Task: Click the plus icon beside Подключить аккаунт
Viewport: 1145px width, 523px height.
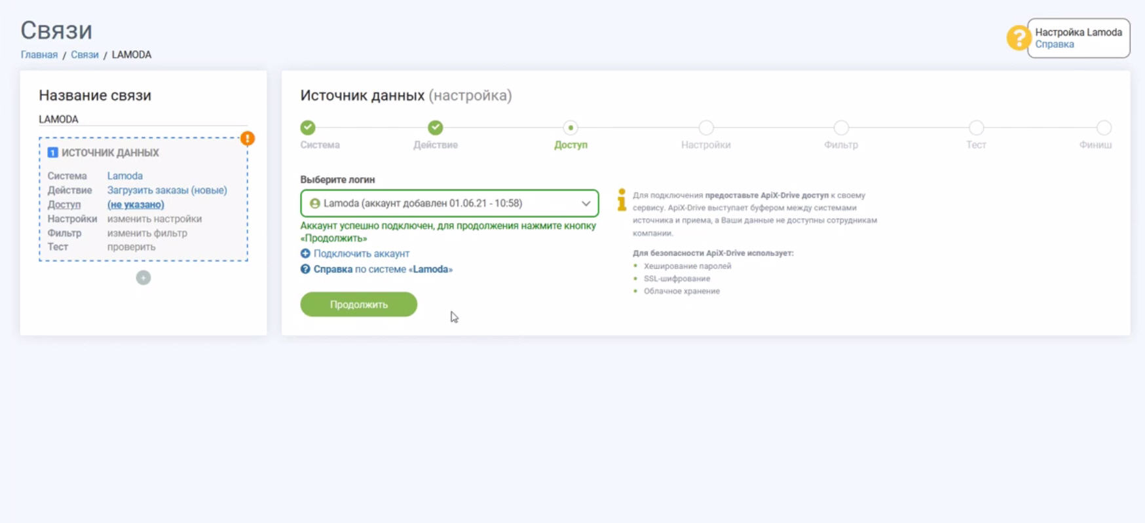Action: pos(305,253)
